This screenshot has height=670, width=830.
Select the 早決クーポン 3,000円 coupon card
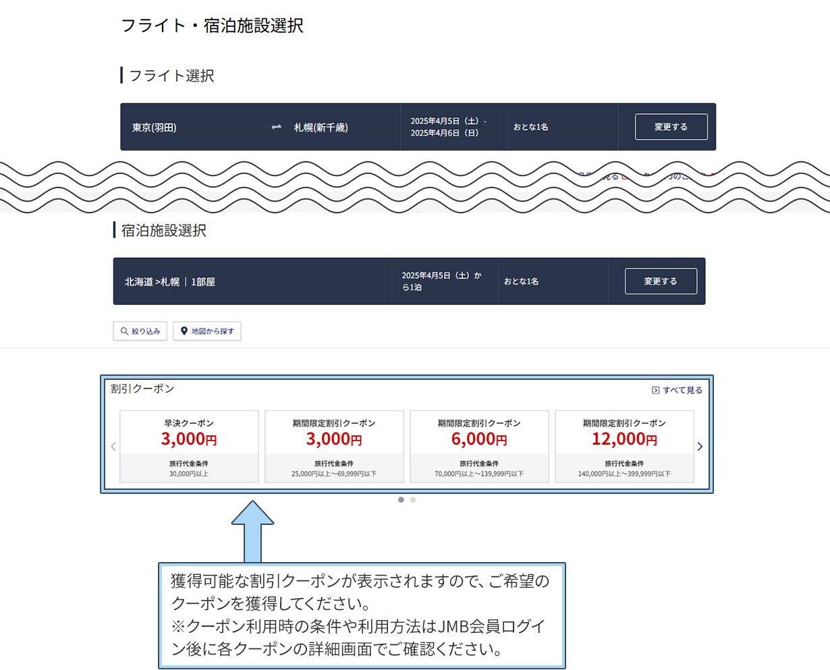pyautogui.click(x=189, y=446)
